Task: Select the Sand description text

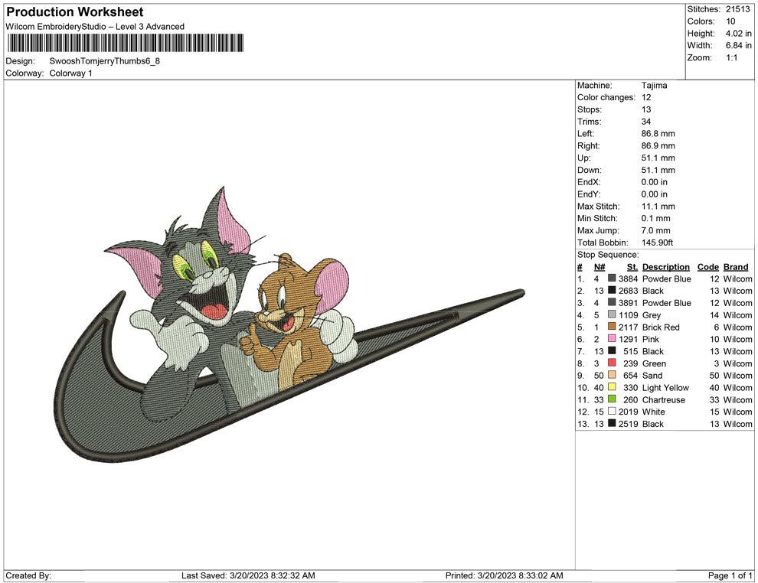Action: (x=652, y=376)
